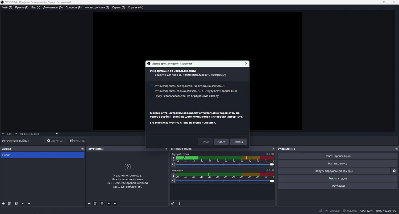Remove source with the trash icon
Image resolution: width=399 pixels, height=214 pixels.
pos(95,203)
